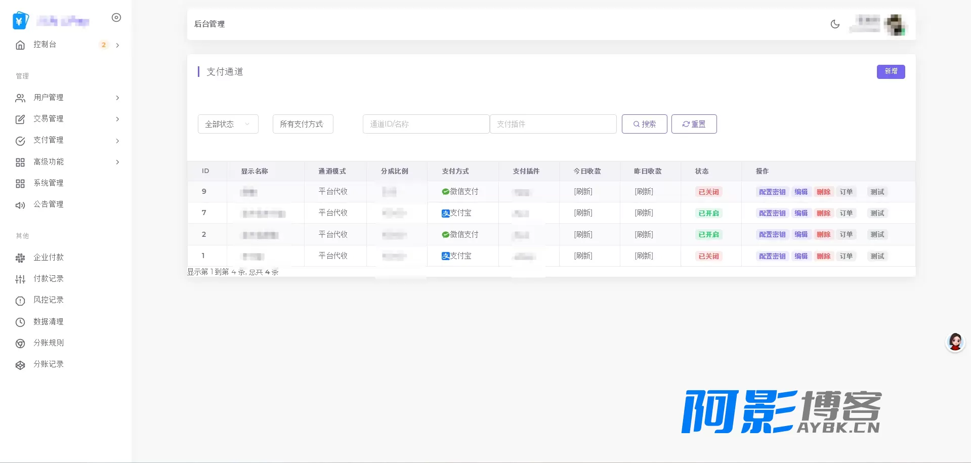The image size is (971, 463).
Task: Click the 风控记录 alert icon
Action: click(x=20, y=301)
